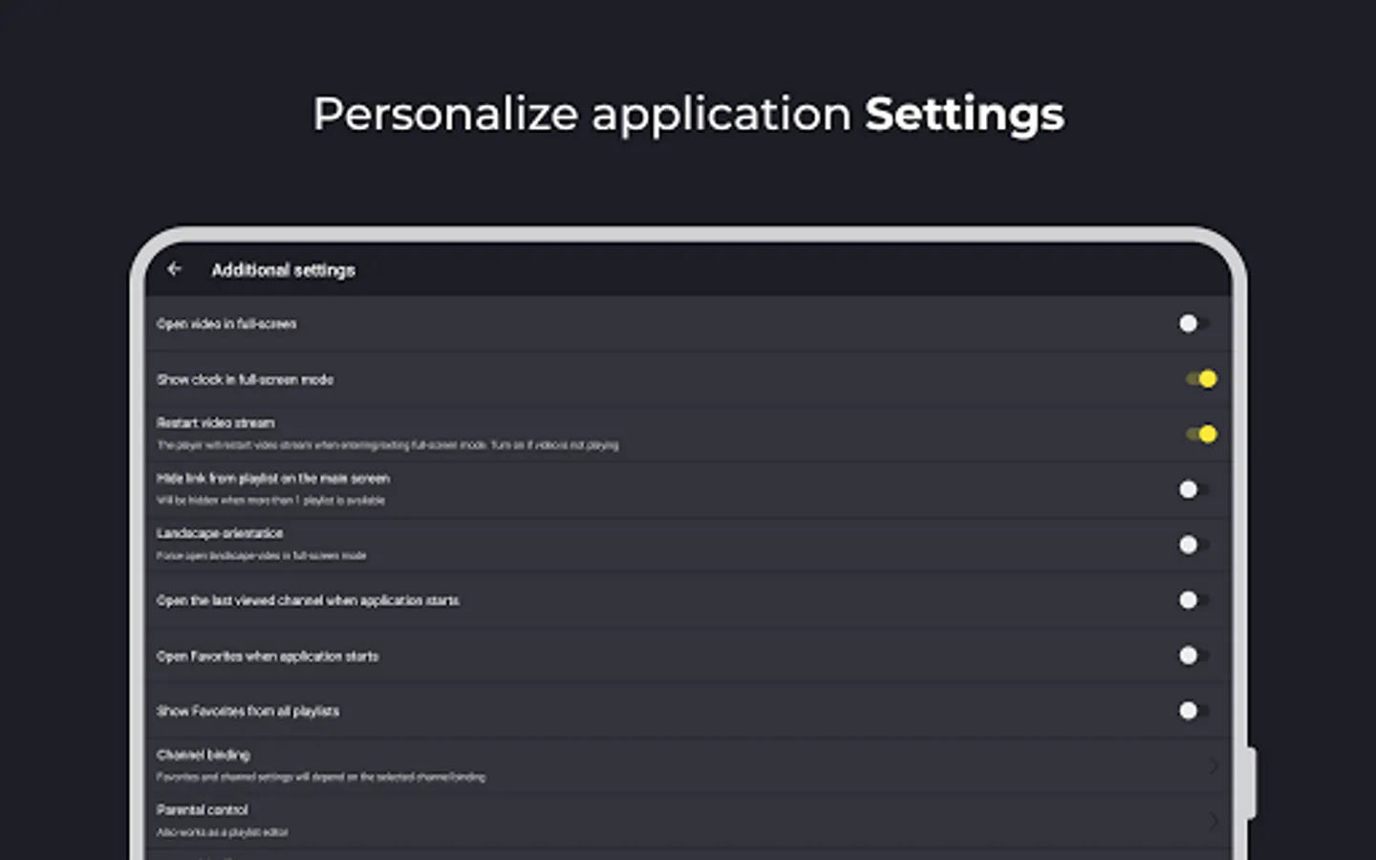Disable the Restart video stream switch
The image size is (1376, 860).
[x=1200, y=435]
